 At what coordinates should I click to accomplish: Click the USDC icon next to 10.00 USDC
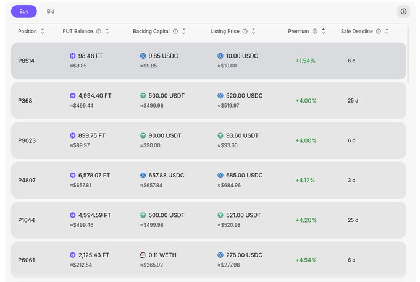pos(220,56)
